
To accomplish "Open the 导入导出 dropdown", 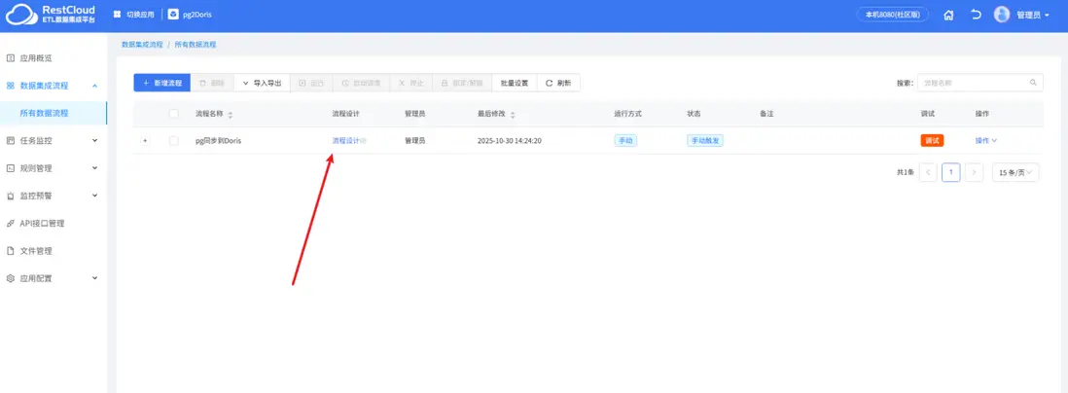I will [263, 83].
